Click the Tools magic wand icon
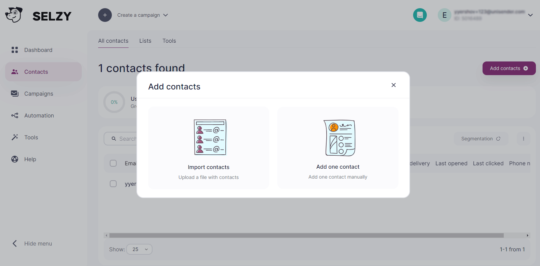The width and height of the screenshot is (540, 266). coord(15,137)
